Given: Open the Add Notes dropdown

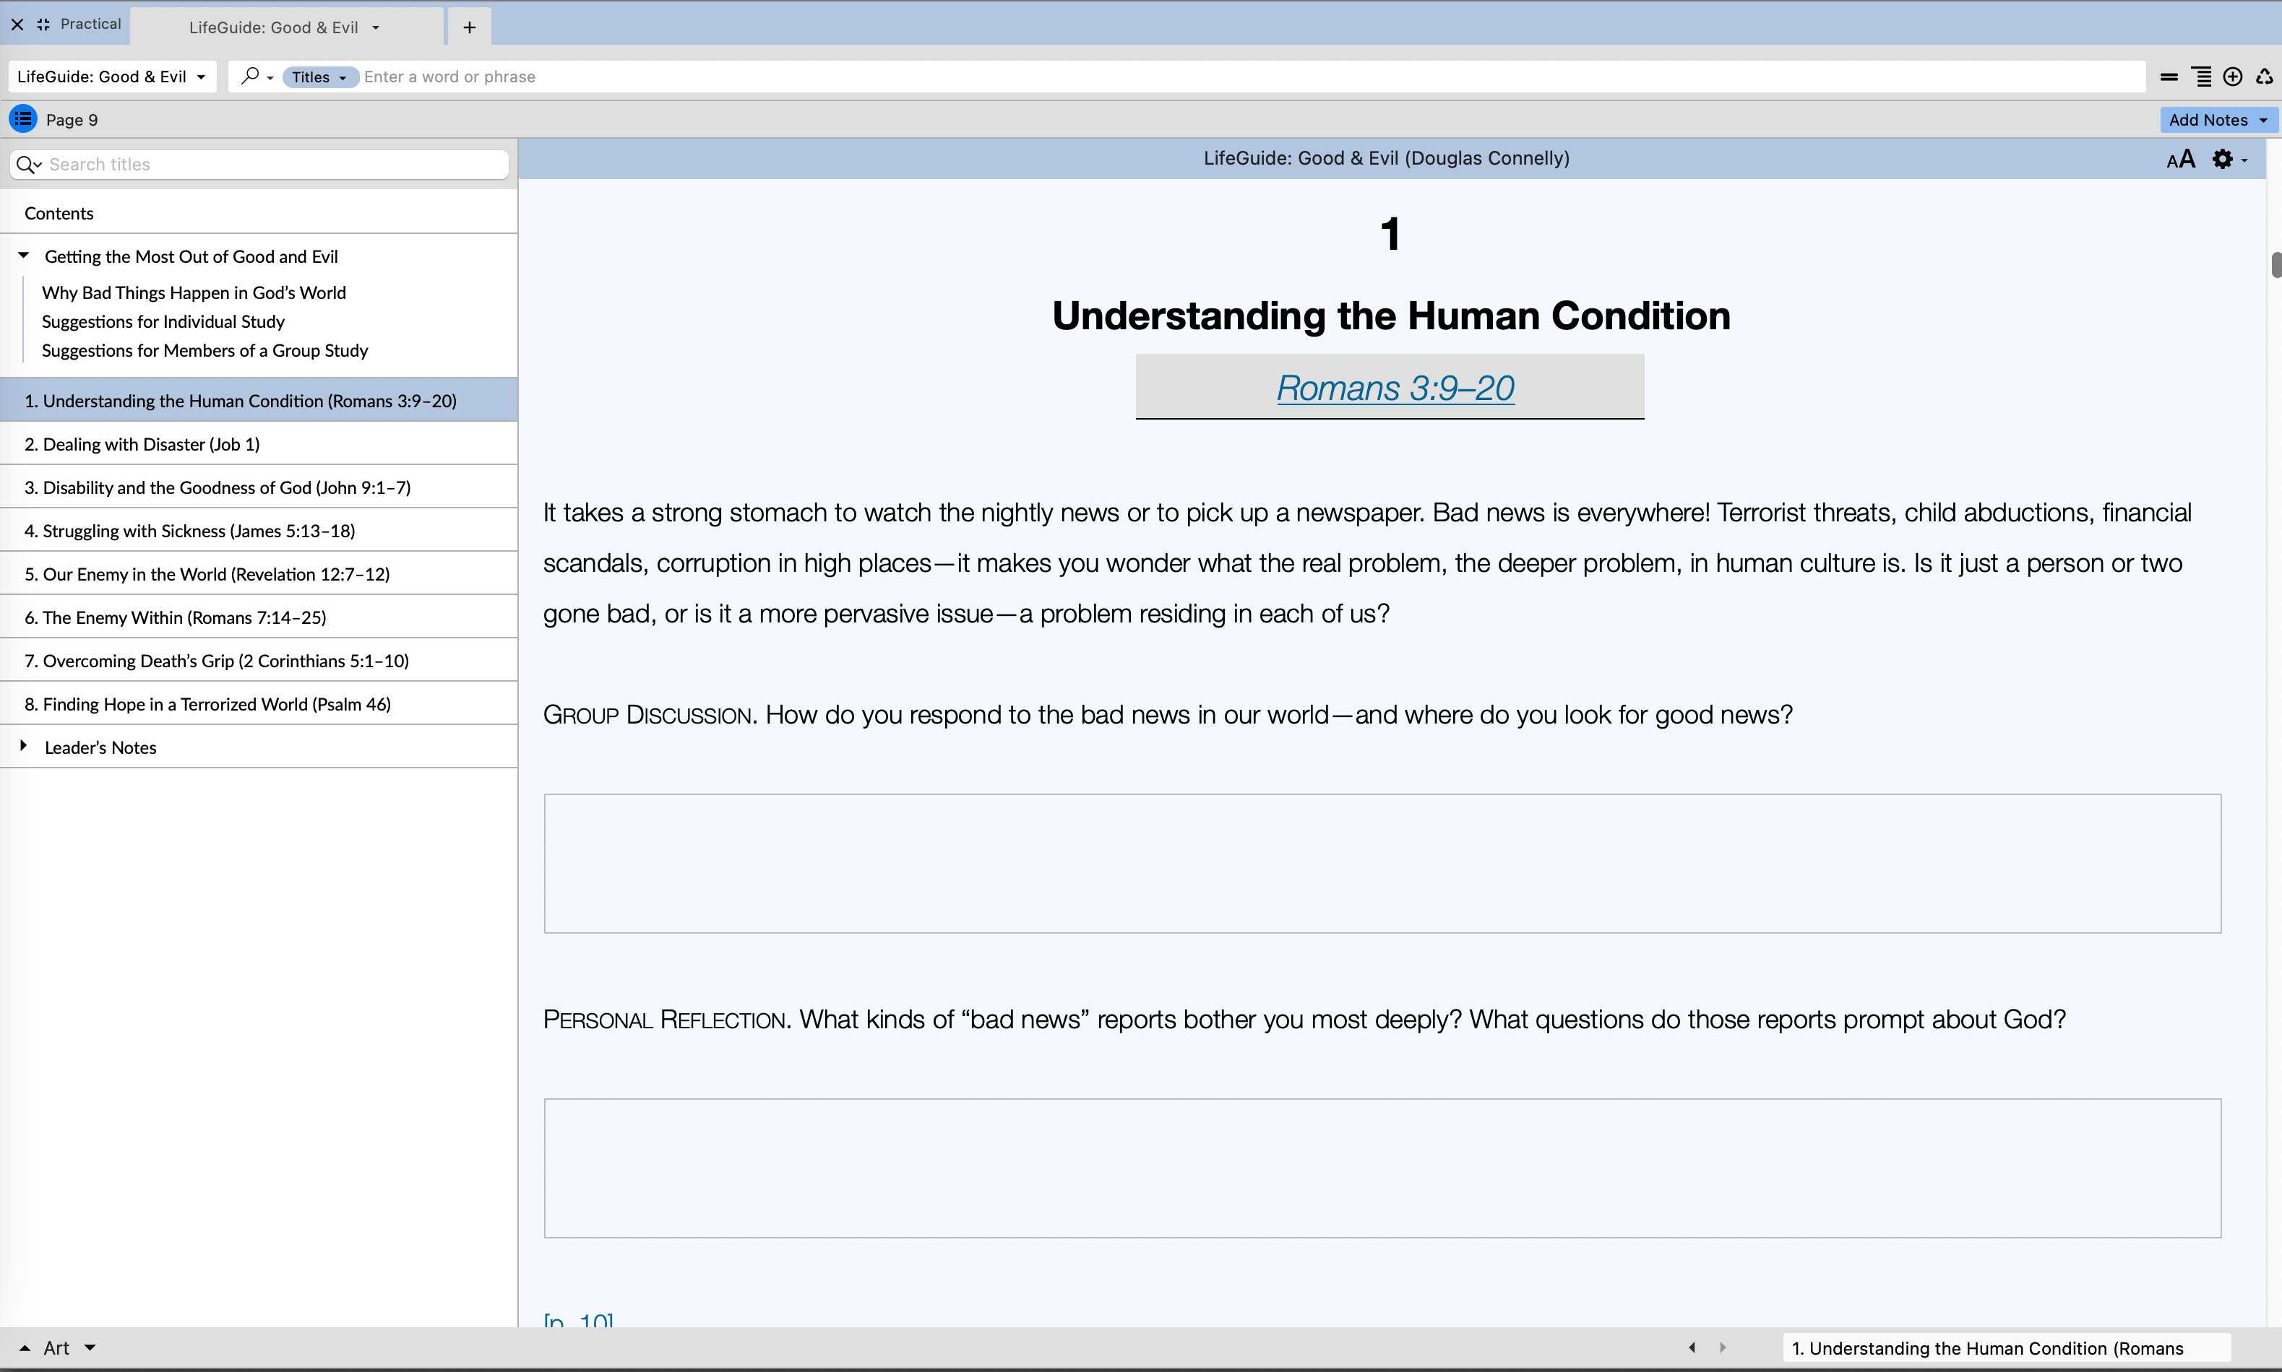Looking at the screenshot, I should click(x=2217, y=119).
